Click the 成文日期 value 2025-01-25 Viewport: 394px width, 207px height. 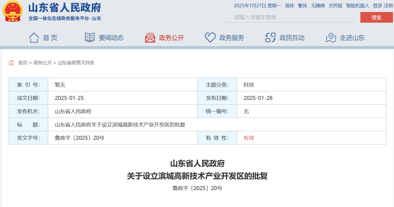[69, 98]
